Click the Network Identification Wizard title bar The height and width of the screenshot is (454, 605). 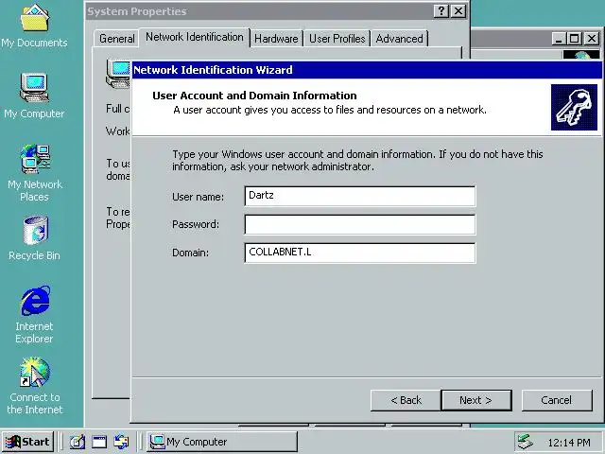[x=367, y=70]
